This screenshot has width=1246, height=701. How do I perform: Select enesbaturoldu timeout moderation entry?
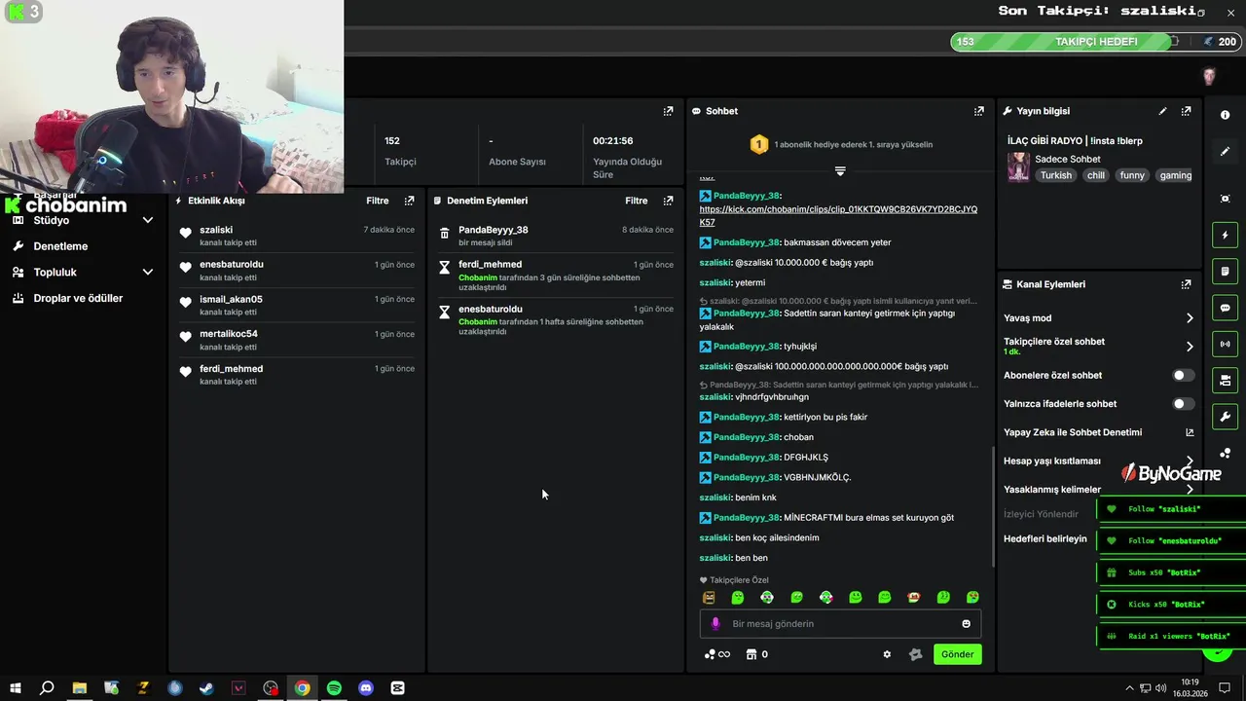pos(556,319)
